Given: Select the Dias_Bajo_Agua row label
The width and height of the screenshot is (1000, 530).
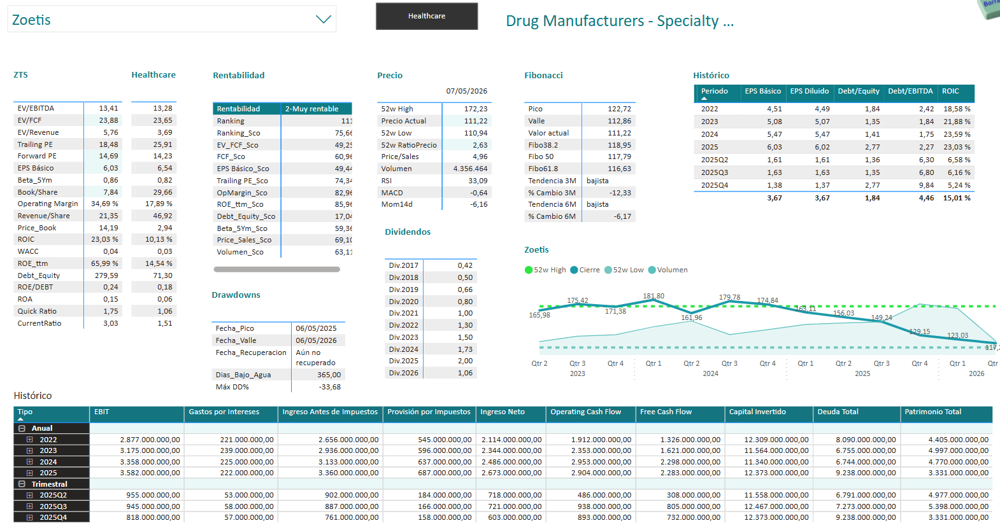Looking at the screenshot, I should point(243,375).
